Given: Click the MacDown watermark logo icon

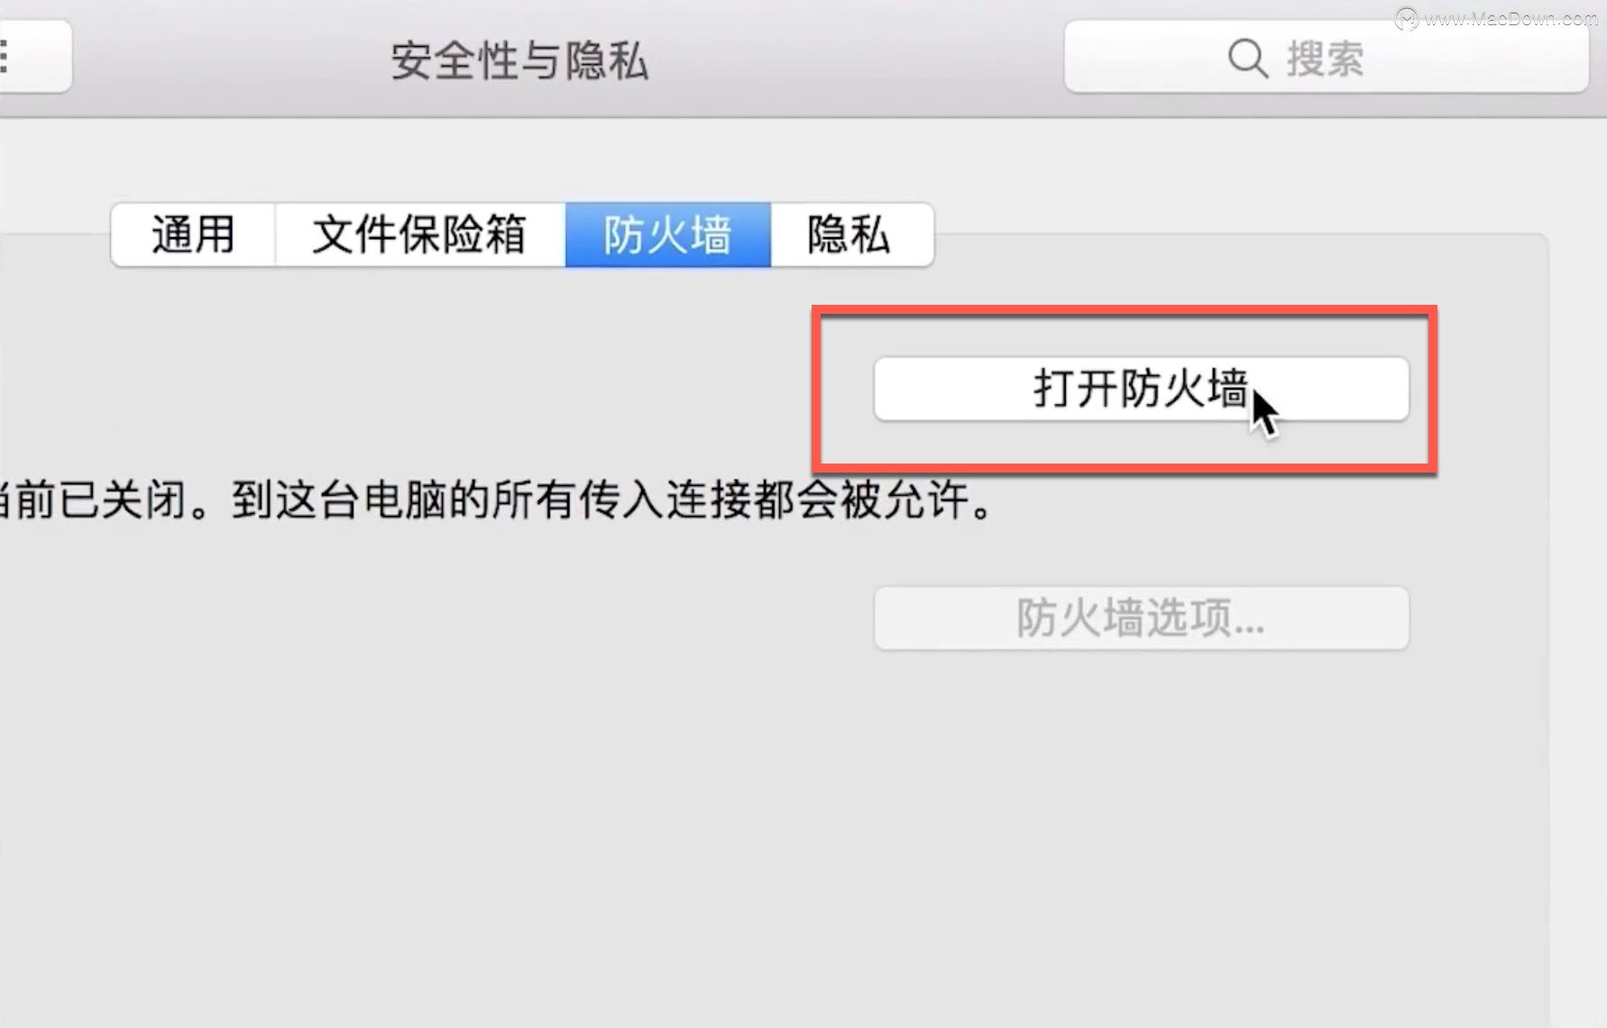Looking at the screenshot, I should point(1406,18).
